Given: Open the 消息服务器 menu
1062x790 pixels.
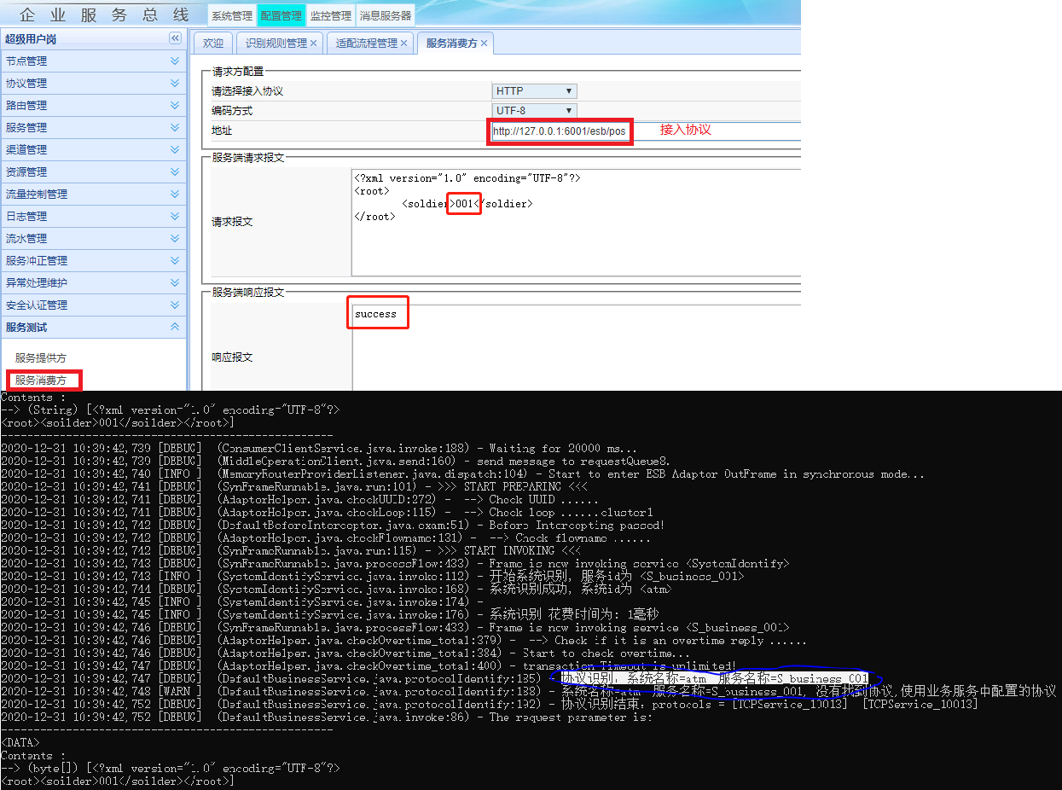Looking at the screenshot, I should tap(386, 15).
